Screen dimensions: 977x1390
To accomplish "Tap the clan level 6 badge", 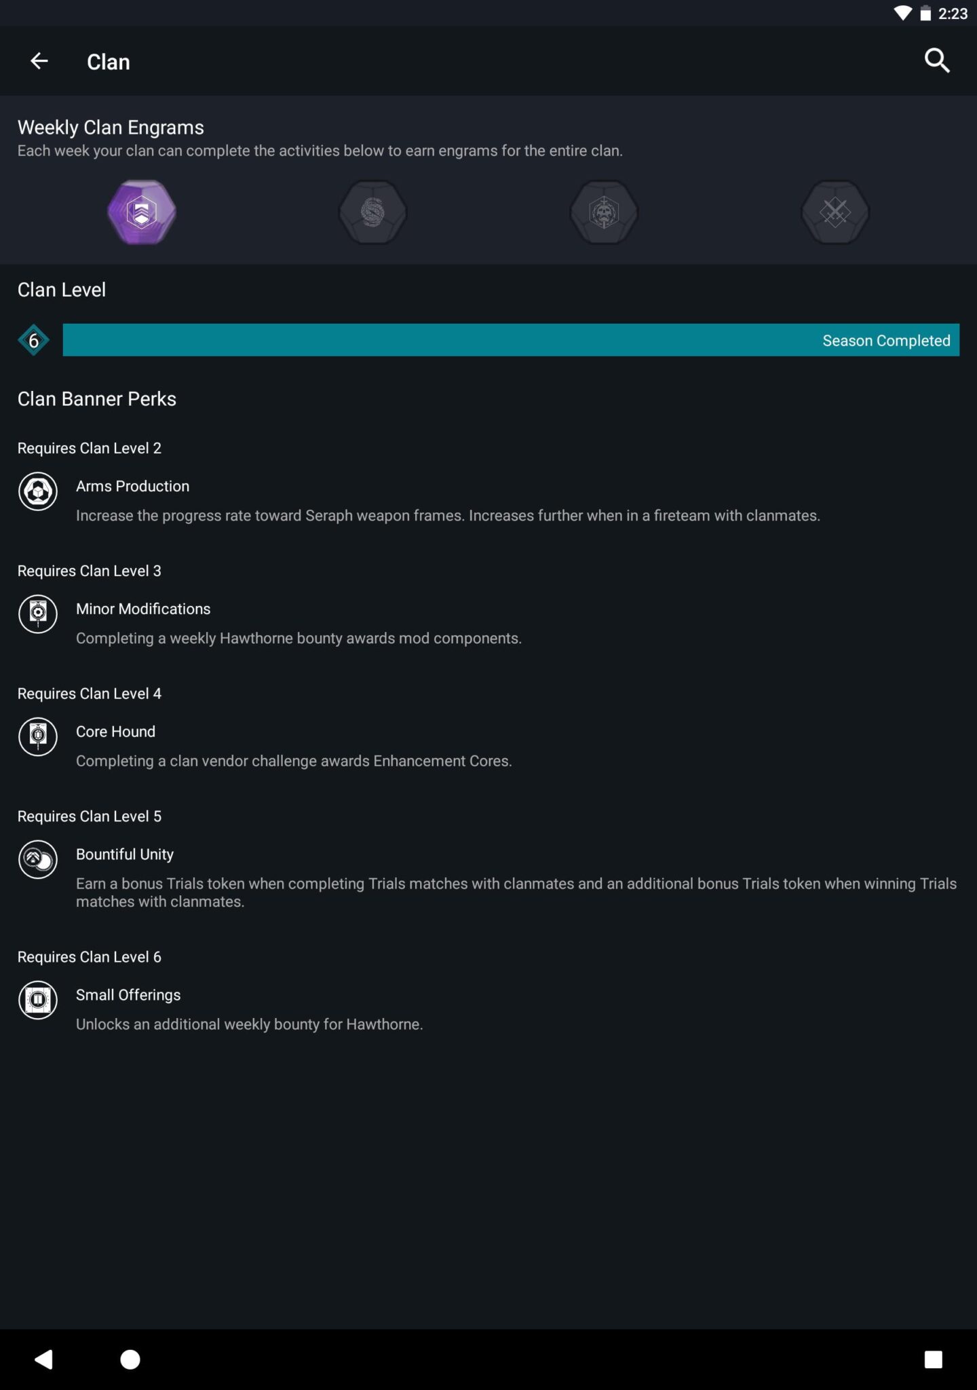I will 34,340.
